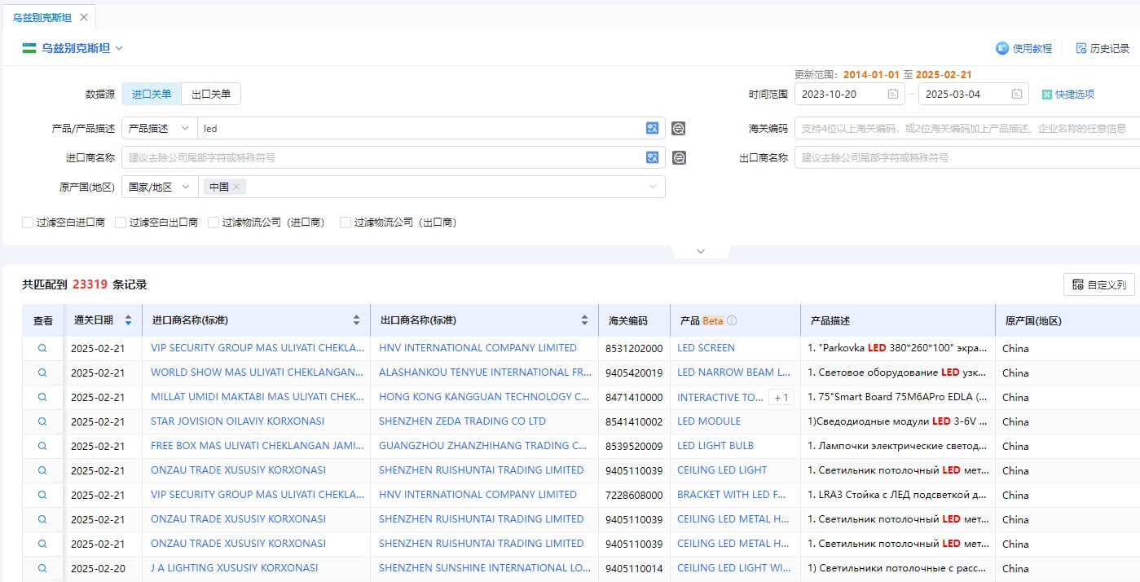Click the info icon next to Beta

(x=732, y=320)
